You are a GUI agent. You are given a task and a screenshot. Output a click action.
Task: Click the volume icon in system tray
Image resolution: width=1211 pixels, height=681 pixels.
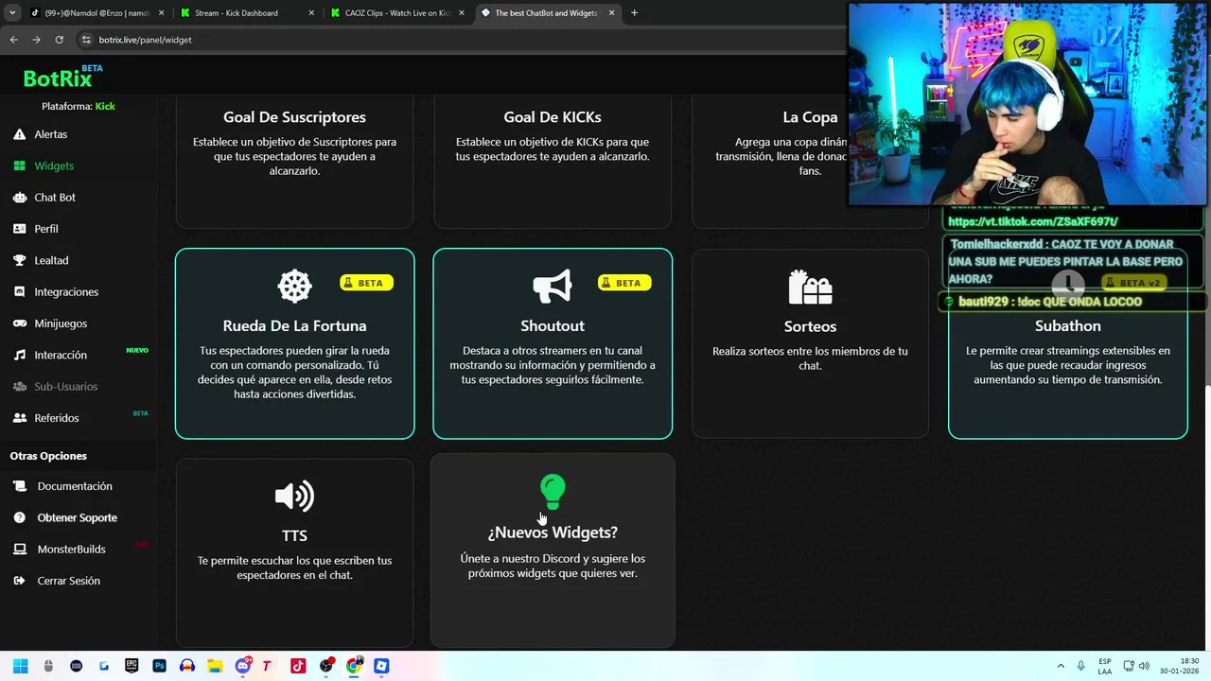pos(1144,666)
